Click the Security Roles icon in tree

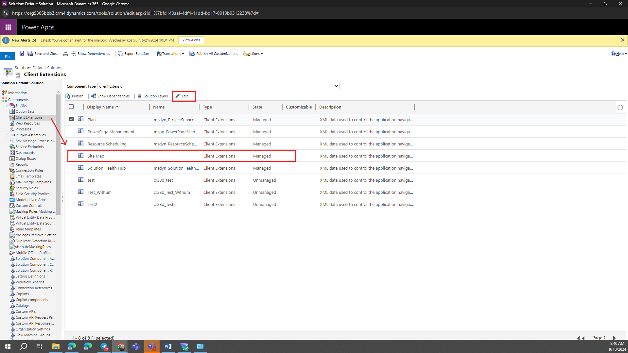[12, 188]
